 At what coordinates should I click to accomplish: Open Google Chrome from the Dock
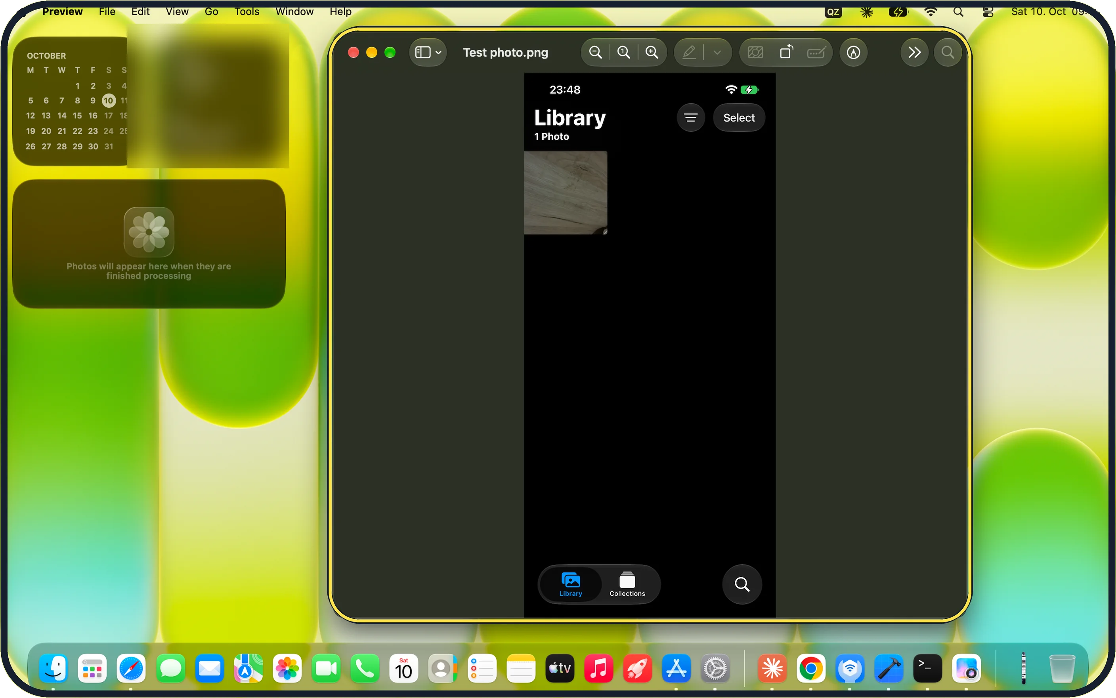point(811,668)
